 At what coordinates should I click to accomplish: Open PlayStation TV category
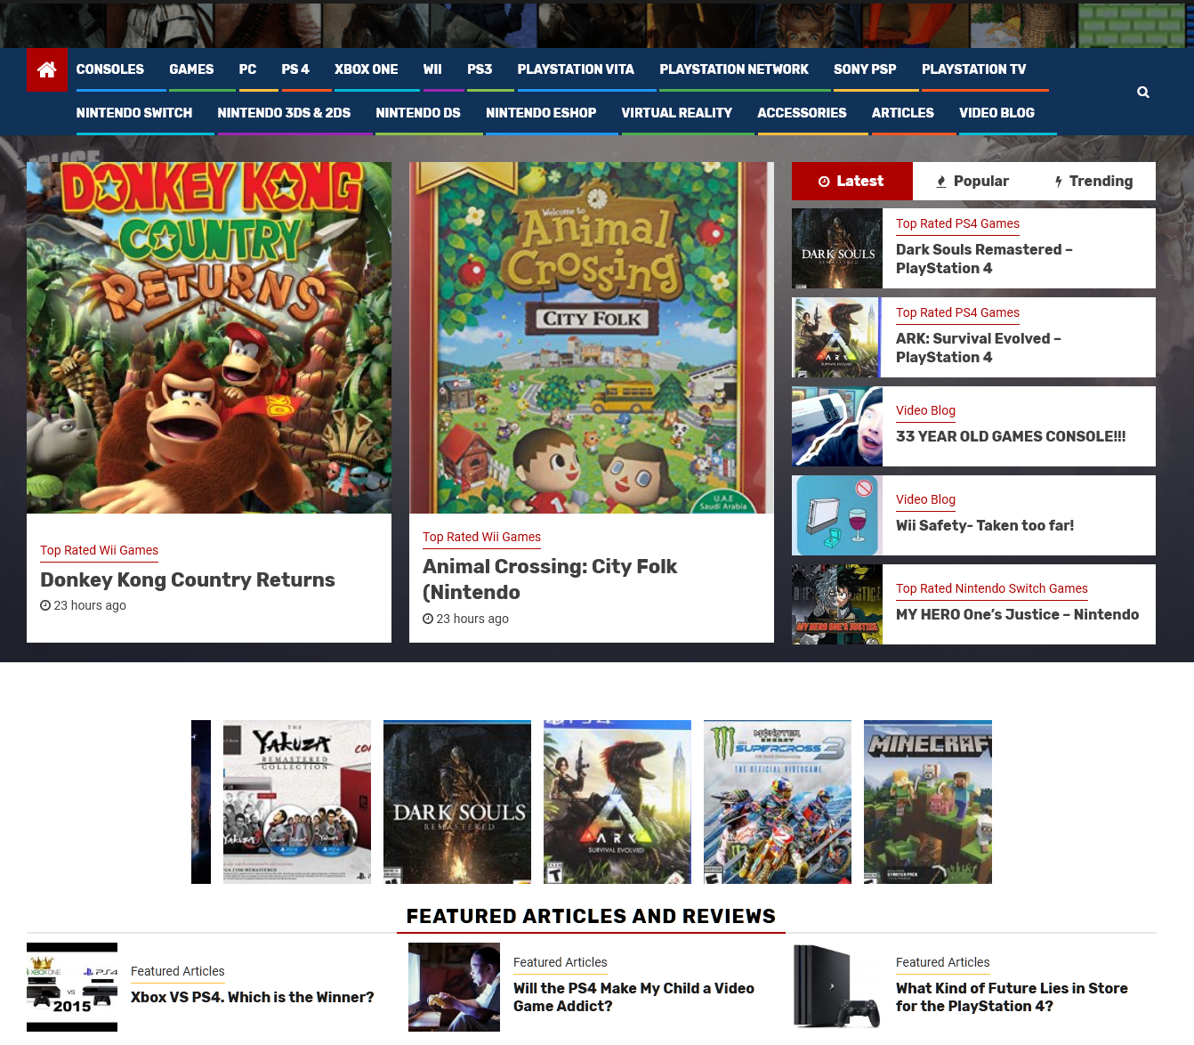(x=973, y=69)
